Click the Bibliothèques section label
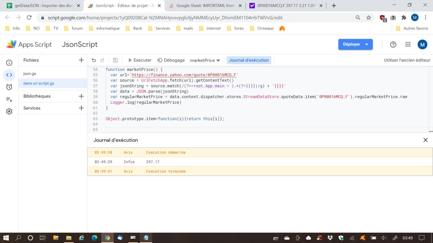433x243 pixels. tap(37, 96)
